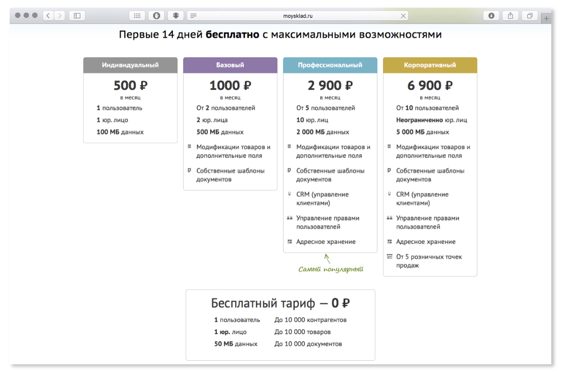
Task: Click document templates icon in Базовый plan
Action: 189,170
